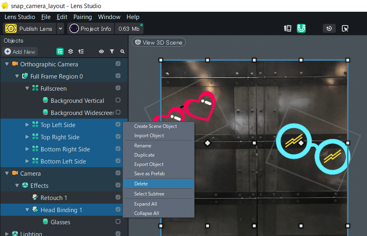Click the layers view icon in Objects
This screenshot has height=236, width=367.
point(71,51)
